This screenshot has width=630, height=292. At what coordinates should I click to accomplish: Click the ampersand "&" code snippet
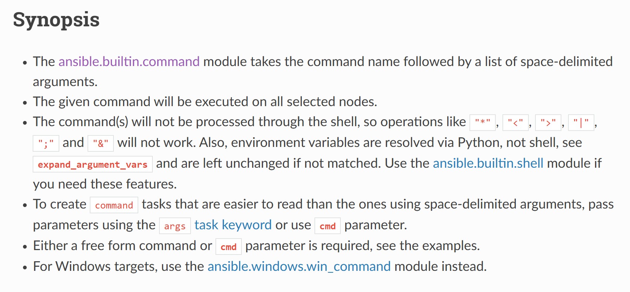pyautogui.click(x=100, y=143)
